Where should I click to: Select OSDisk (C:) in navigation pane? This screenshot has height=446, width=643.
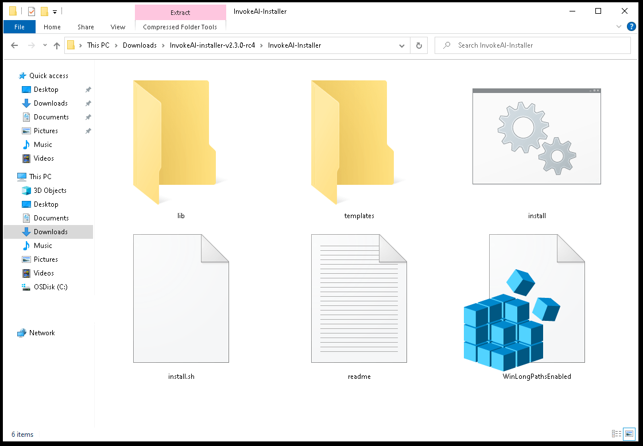pos(51,287)
